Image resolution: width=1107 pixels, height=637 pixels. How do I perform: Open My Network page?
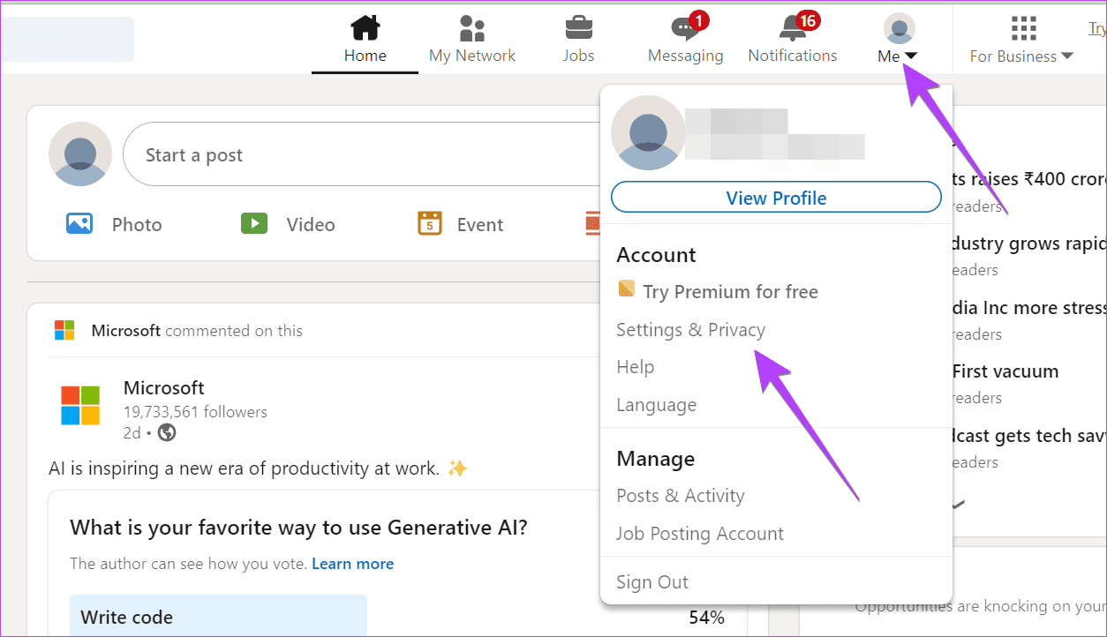coord(472,40)
